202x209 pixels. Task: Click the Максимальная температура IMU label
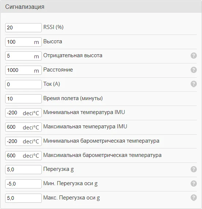click(85, 126)
